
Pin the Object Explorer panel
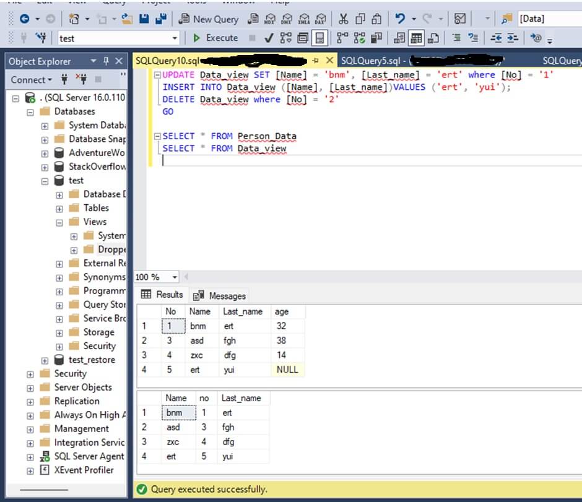coord(107,61)
